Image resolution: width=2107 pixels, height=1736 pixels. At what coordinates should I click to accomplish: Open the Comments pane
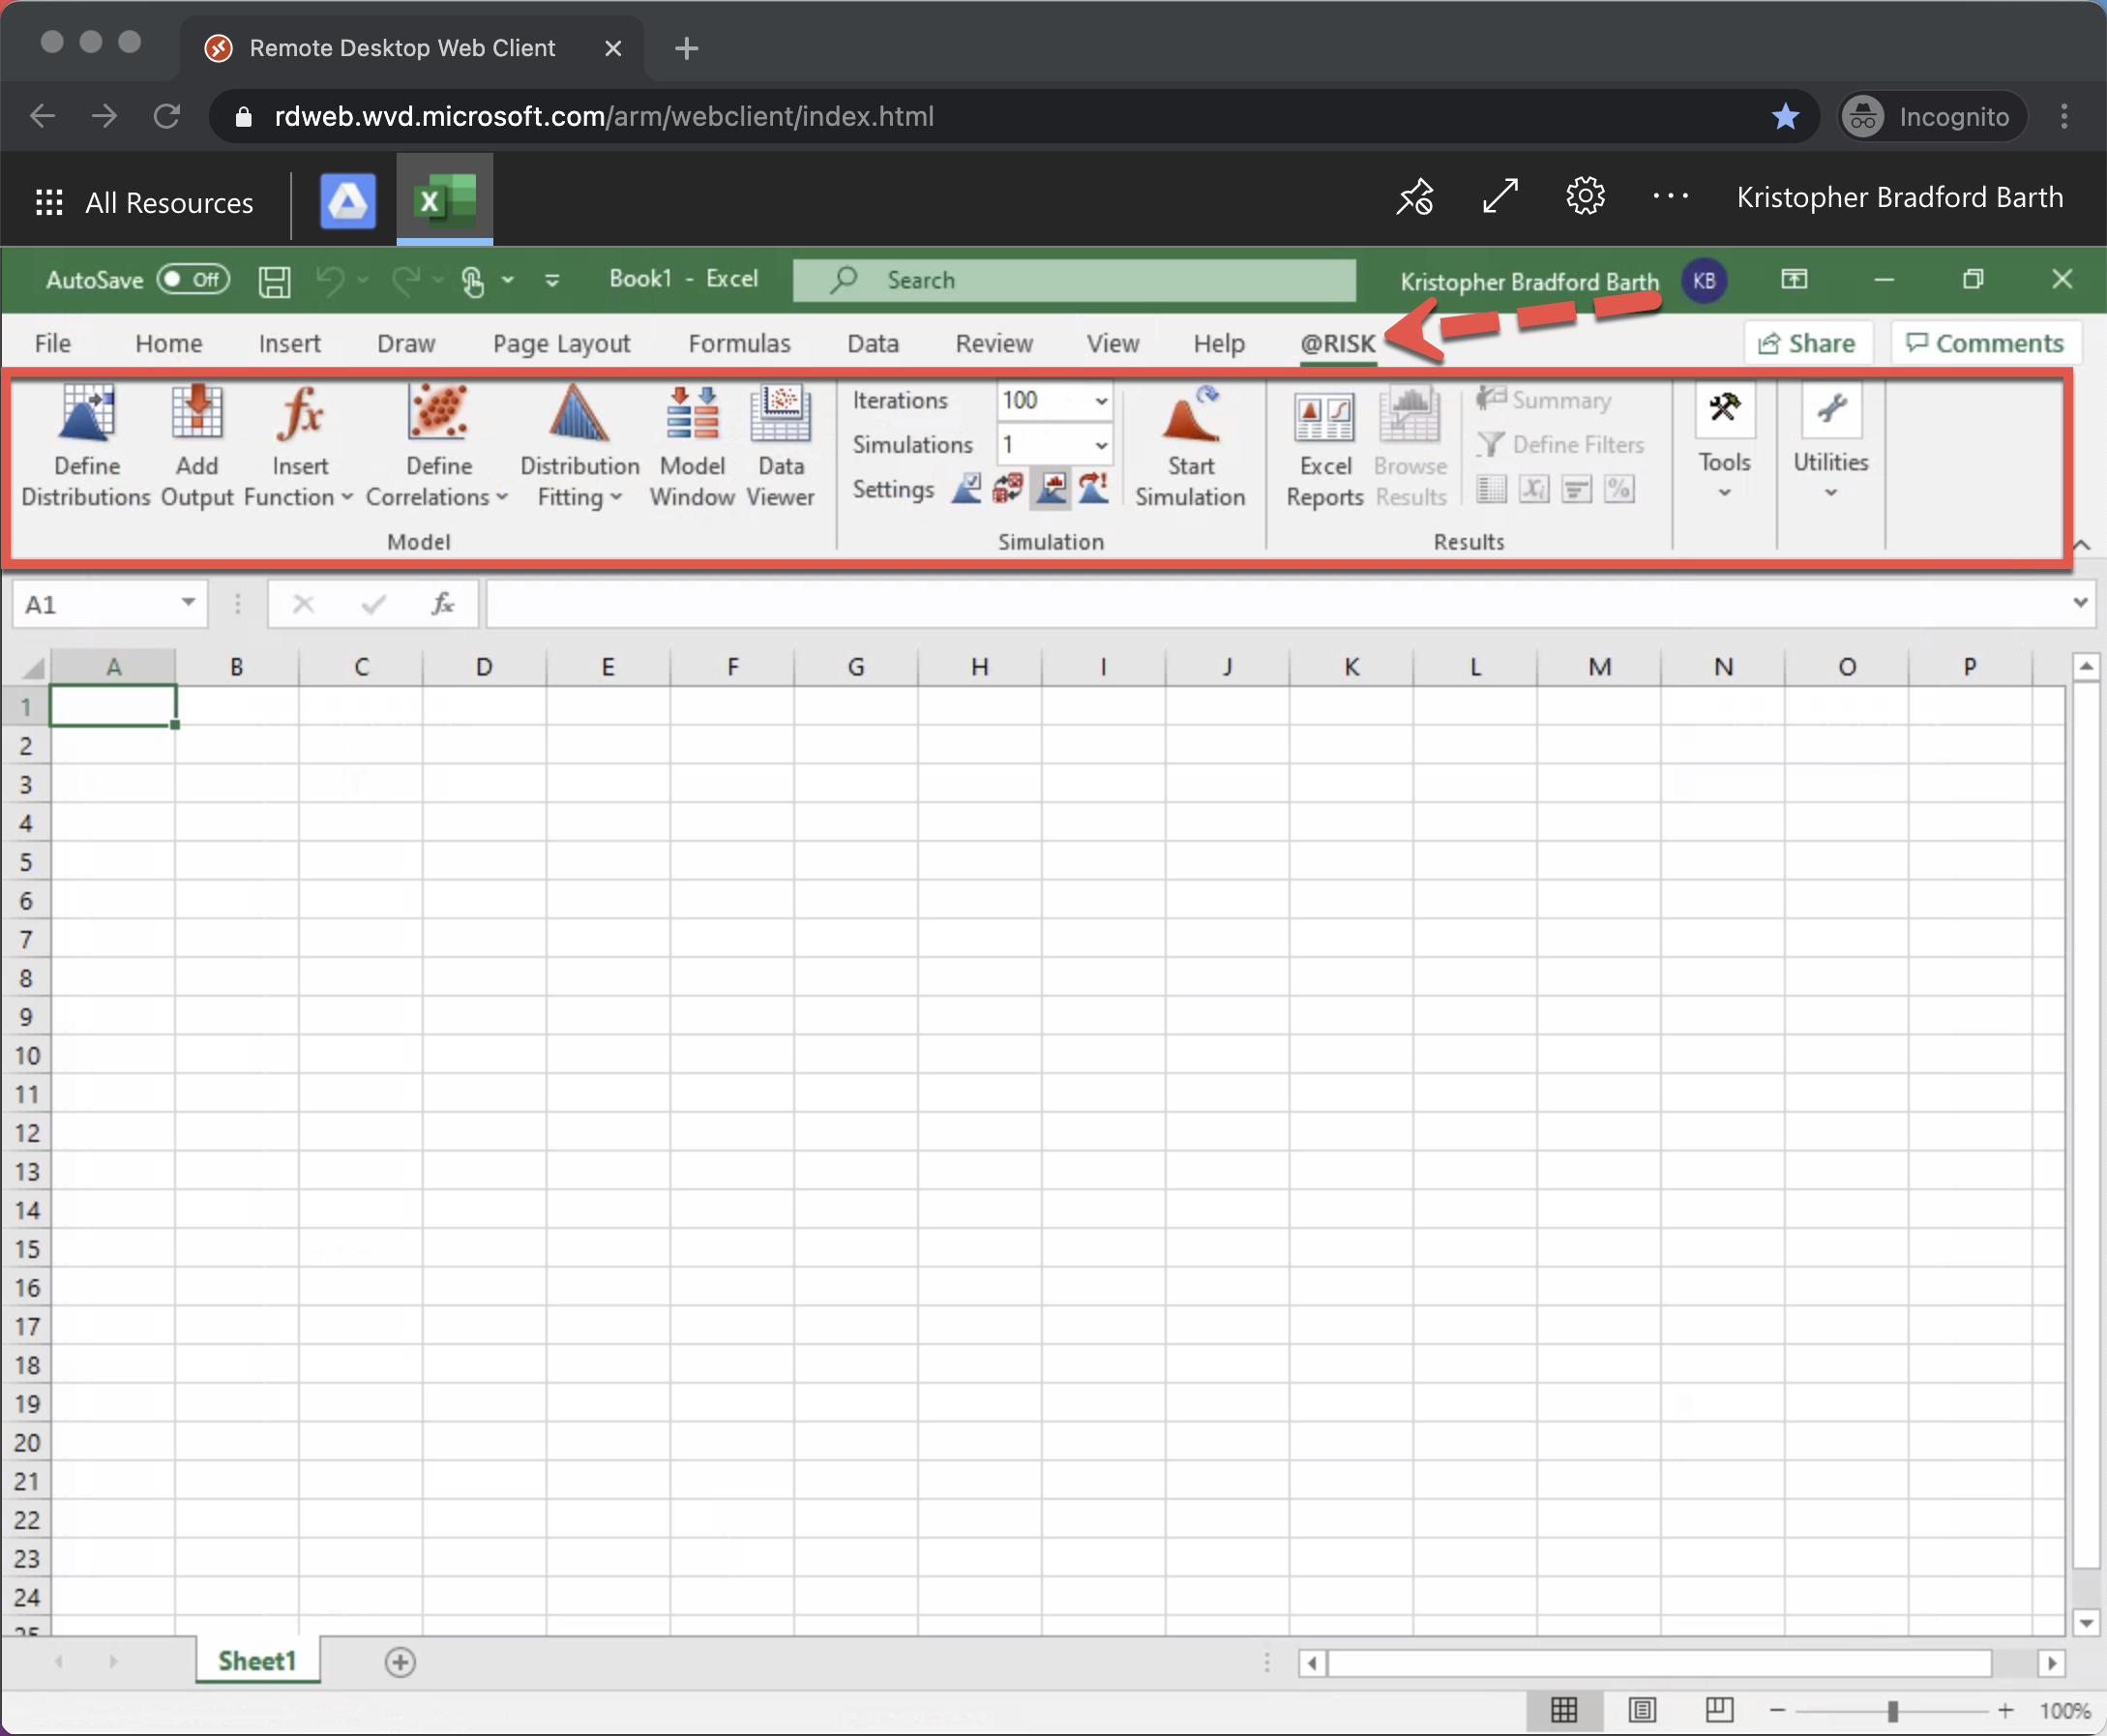click(1985, 343)
